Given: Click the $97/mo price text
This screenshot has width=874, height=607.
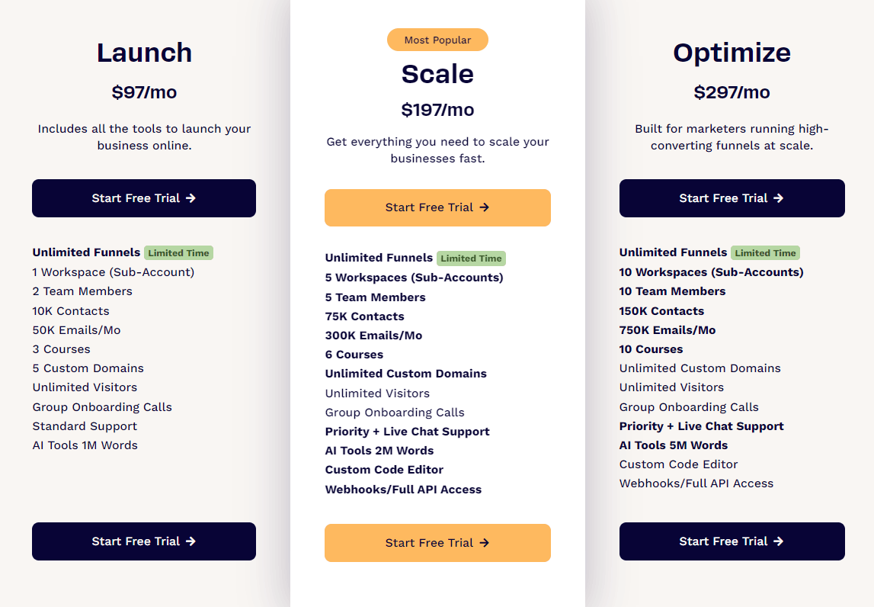Looking at the screenshot, I should tap(143, 92).
